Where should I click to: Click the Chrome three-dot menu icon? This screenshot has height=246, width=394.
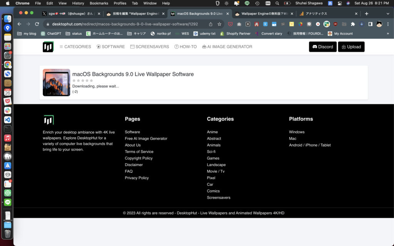click(388, 24)
